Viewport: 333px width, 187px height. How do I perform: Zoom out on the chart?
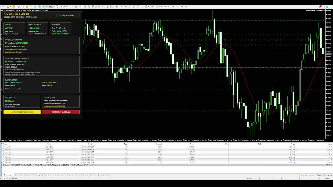[89, 7]
